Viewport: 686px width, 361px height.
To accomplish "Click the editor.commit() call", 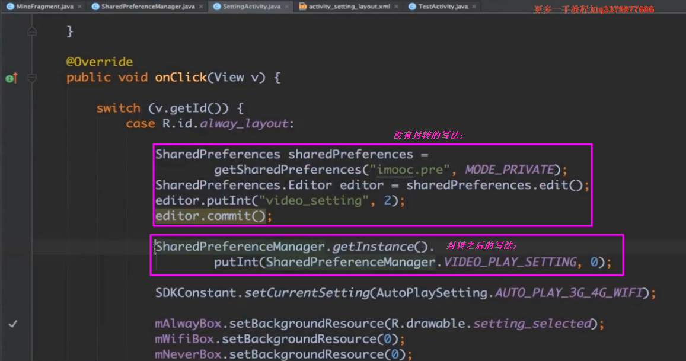I will pos(210,216).
